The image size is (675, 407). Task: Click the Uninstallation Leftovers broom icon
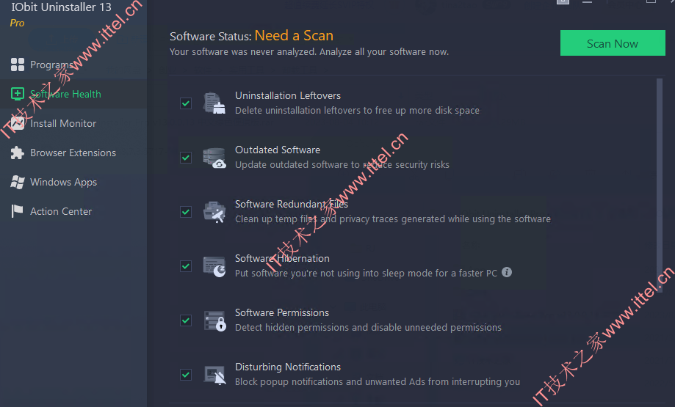pyautogui.click(x=214, y=103)
